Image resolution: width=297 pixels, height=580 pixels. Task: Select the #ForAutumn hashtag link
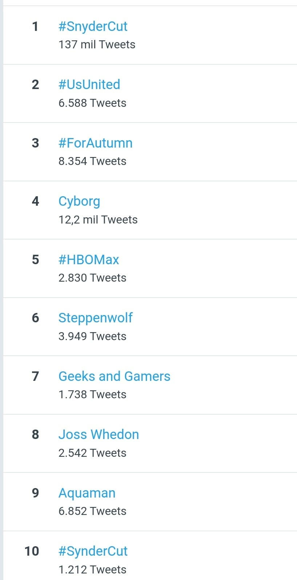[x=96, y=143]
